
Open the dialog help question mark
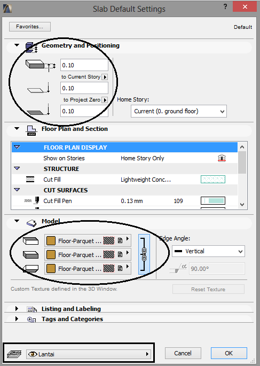click(225, 6)
